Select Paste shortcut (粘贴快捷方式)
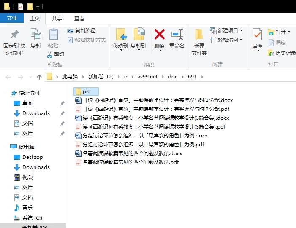 [87, 40]
